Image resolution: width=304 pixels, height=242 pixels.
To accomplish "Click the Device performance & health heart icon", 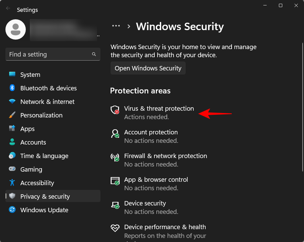I will pos(115,228).
